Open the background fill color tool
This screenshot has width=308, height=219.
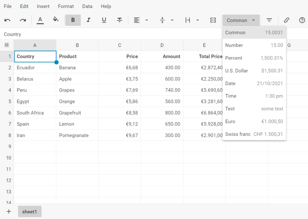pyautogui.click(x=56, y=20)
